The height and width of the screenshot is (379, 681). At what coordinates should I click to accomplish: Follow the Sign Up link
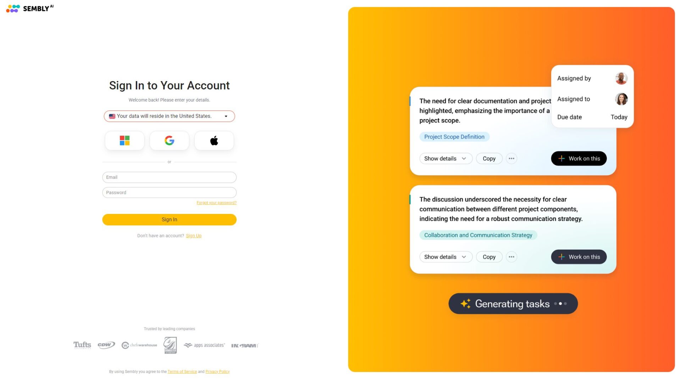click(194, 236)
